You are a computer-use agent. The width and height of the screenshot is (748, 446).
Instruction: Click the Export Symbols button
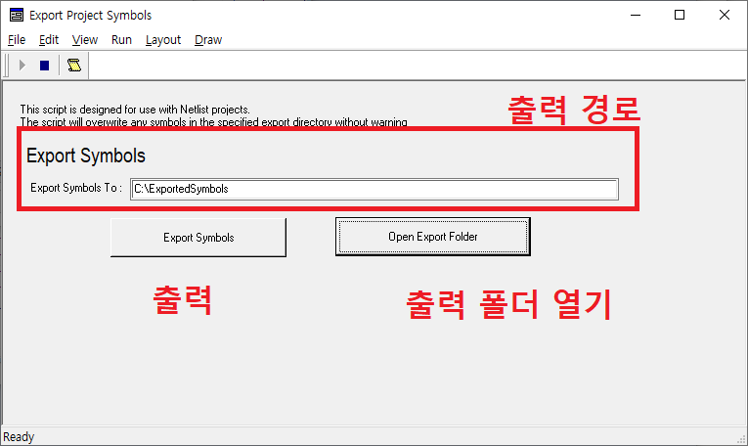click(198, 238)
